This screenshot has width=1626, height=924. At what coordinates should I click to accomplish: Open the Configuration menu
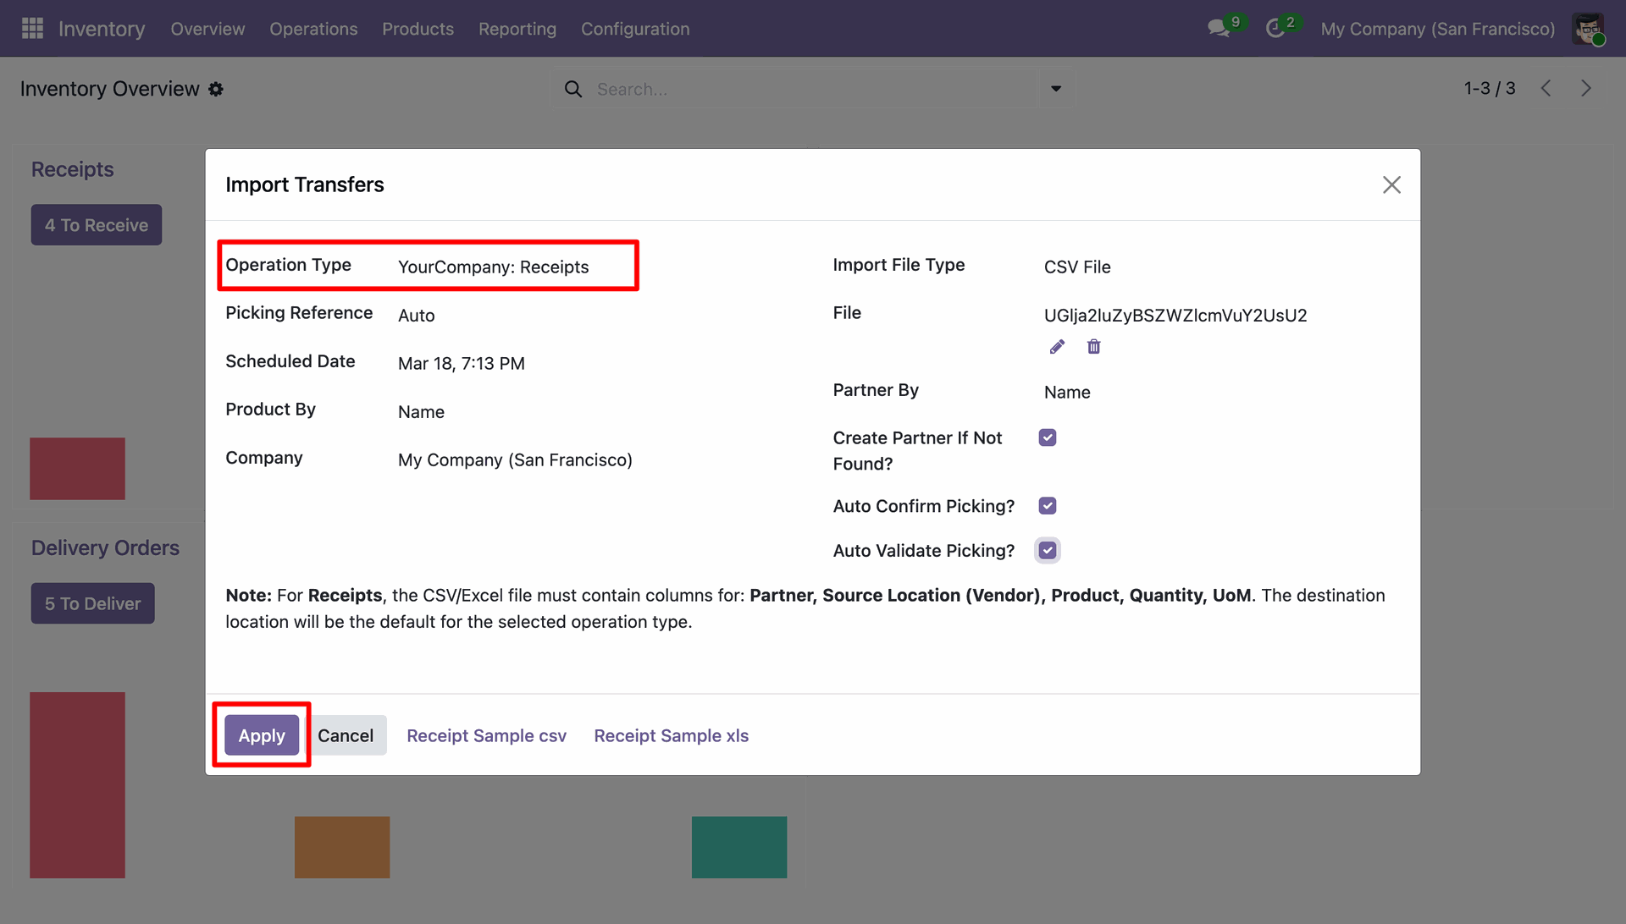click(635, 29)
